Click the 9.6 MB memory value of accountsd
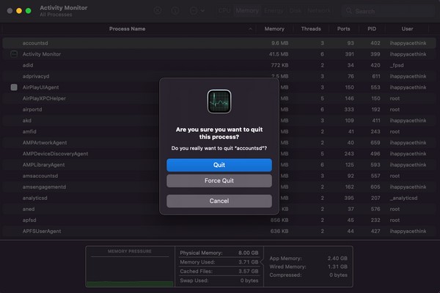The image size is (440, 293). (280, 43)
